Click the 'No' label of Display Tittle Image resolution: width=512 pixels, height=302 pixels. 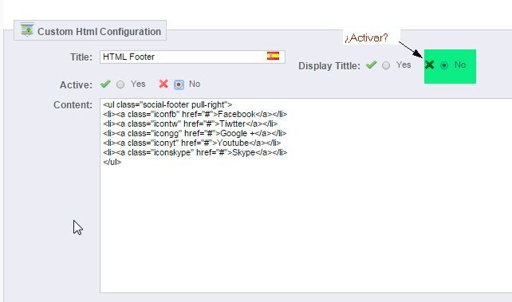click(x=460, y=65)
